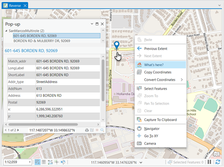Choose "What's here?" from context menu
224x167 pixels.
tap(154, 64)
